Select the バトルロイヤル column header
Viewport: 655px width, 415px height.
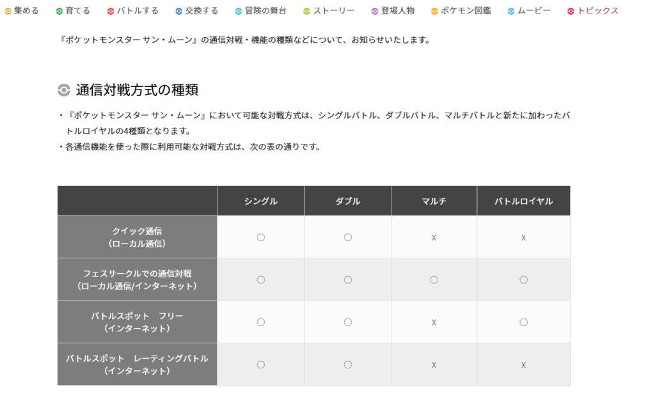coord(523,201)
